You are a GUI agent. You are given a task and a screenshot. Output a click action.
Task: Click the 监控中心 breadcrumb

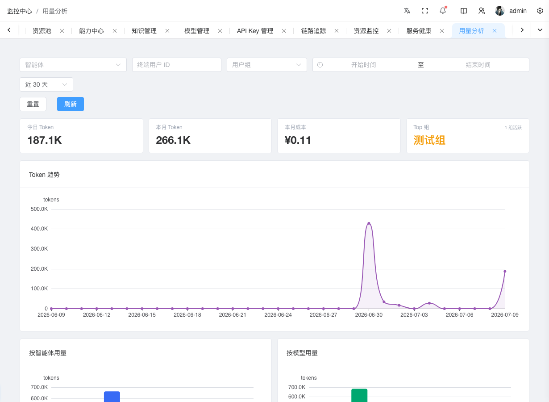click(20, 11)
